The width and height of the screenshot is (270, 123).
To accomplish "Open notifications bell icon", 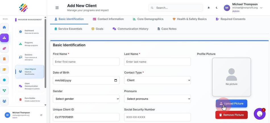I will coord(209,8).
